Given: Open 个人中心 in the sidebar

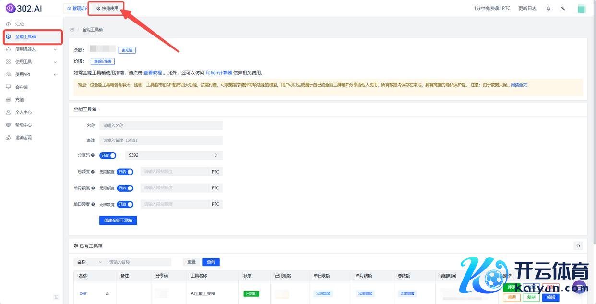Looking at the screenshot, I should [23, 112].
